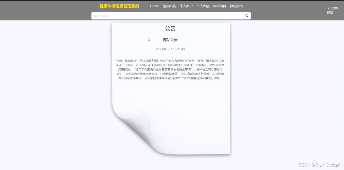Click the date 2023-03-31 18:21:49
The height and width of the screenshot is (170, 344).
[170, 49]
